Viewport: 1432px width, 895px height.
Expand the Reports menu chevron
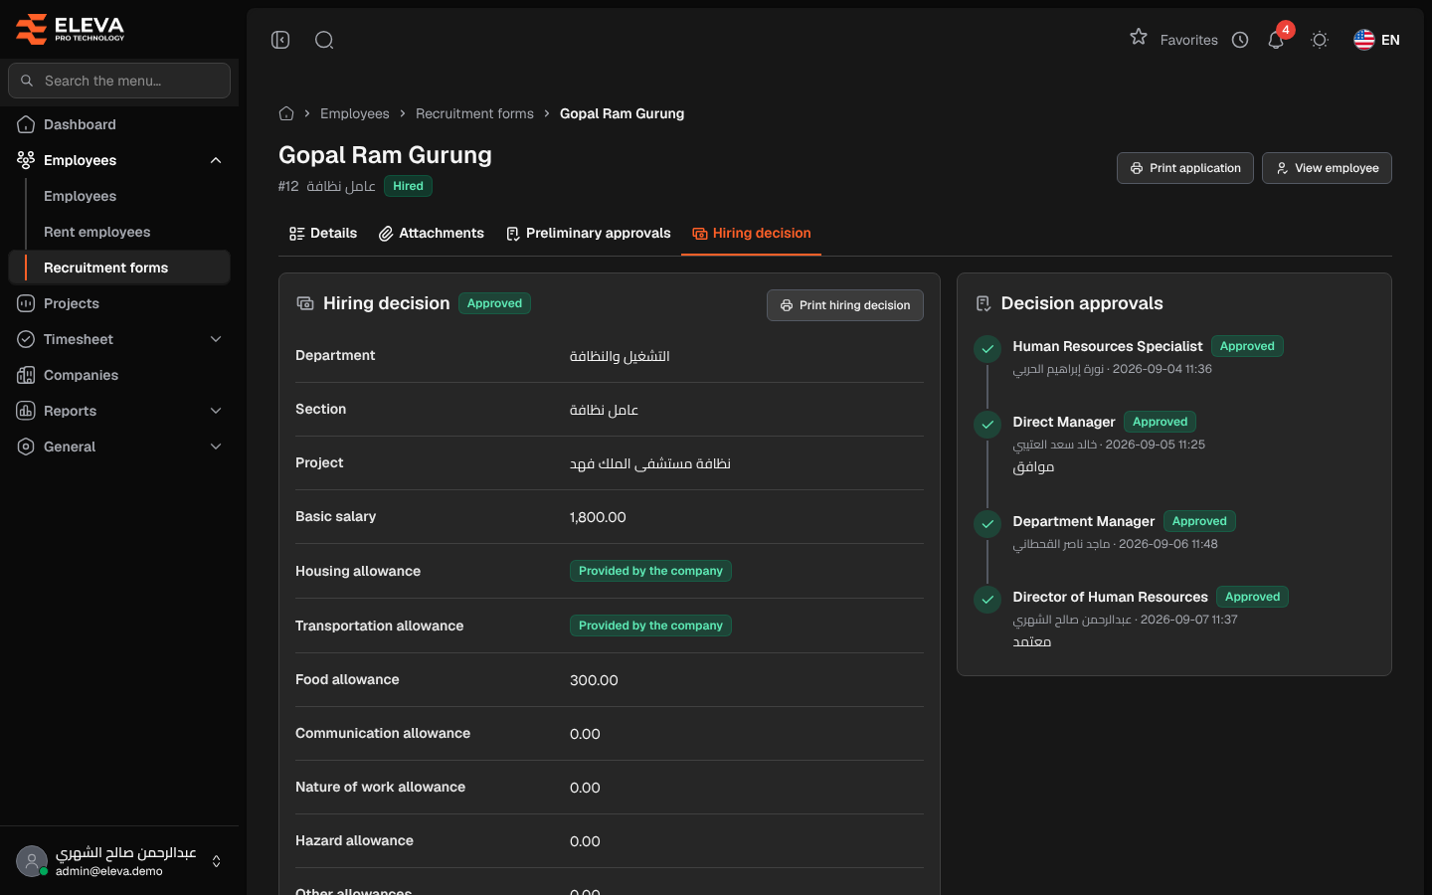(216, 411)
